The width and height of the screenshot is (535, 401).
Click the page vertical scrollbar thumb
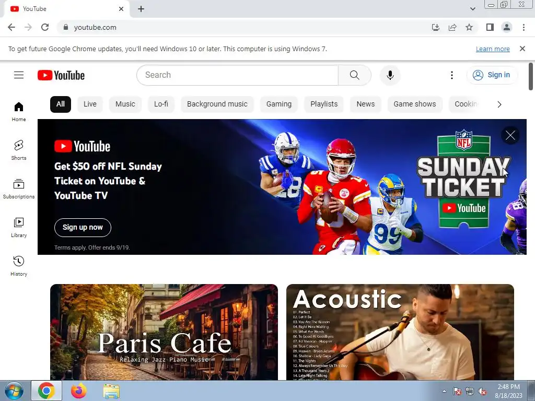coord(531,76)
